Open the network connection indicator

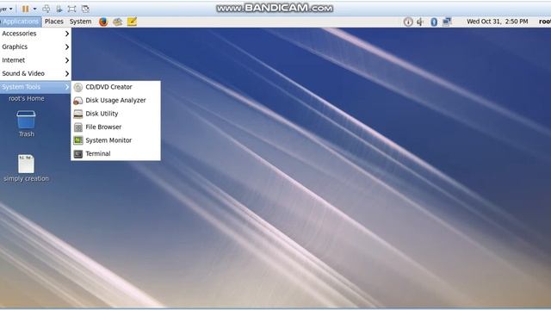447,22
